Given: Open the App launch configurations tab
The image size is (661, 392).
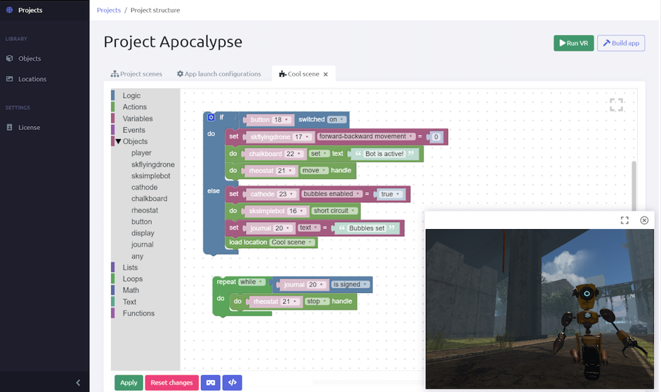Looking at the screenshot, I should click(x=218, y=74).
